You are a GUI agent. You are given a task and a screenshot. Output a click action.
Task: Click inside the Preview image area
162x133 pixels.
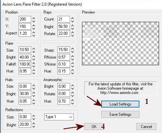[x=121, y=43]
